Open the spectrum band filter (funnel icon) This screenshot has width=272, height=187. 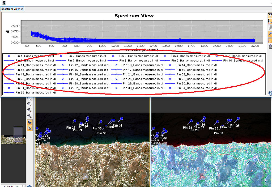[270, 15]
